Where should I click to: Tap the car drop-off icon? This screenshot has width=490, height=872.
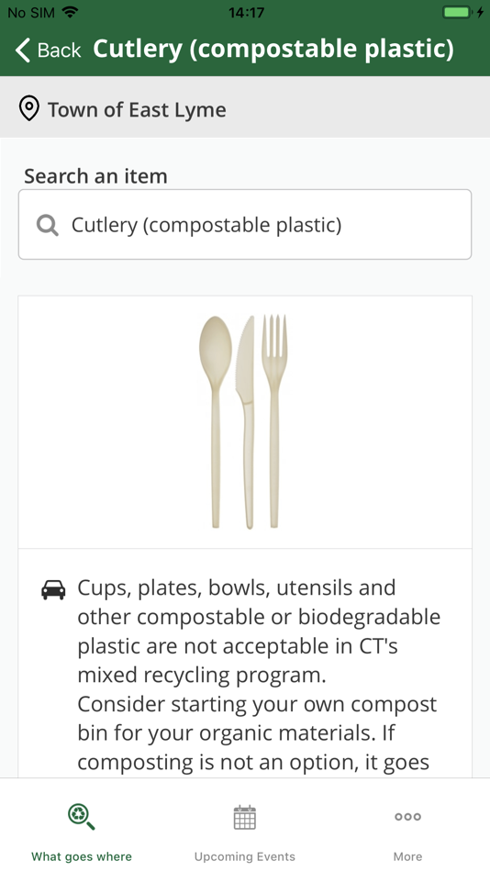pyautogui.click(x=53, y=589)
